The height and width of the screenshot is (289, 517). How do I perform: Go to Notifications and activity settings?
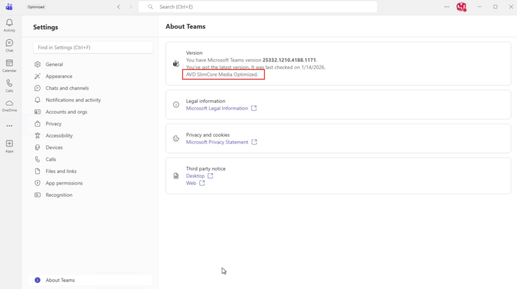click(73, 100)
